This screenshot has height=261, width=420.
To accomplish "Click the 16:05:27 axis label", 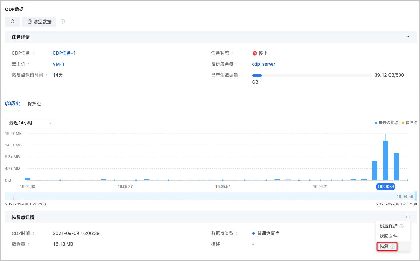I will tap(125, 186).
